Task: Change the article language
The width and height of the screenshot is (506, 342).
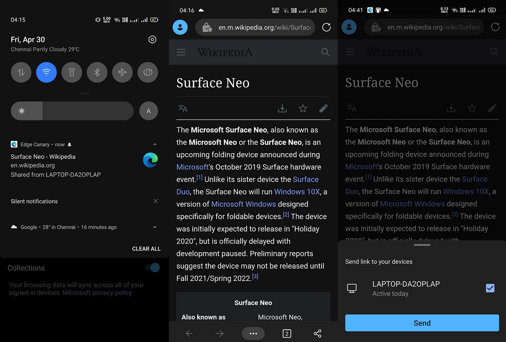Action: tap(182, 108)
